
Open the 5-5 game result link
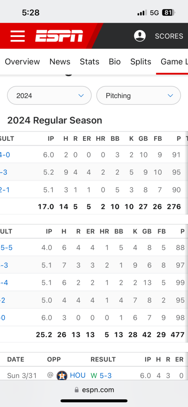click(6, 247)
